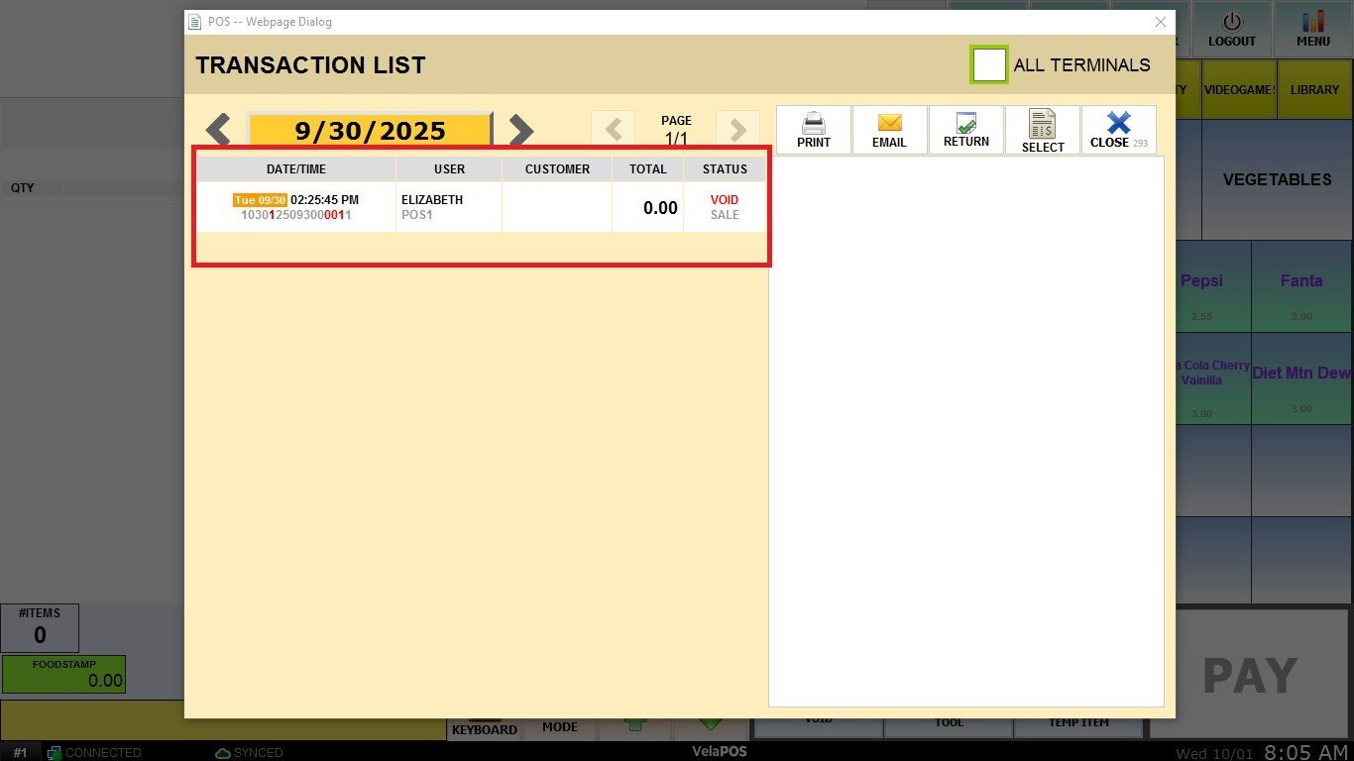
Task: Click the Select transaction icon
Action: click(1043, 125)
